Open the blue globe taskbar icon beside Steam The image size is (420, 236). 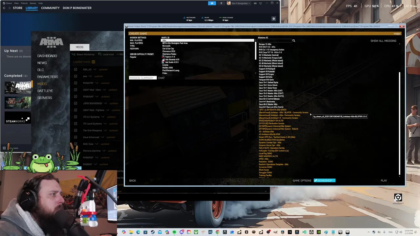coord(138,232)
